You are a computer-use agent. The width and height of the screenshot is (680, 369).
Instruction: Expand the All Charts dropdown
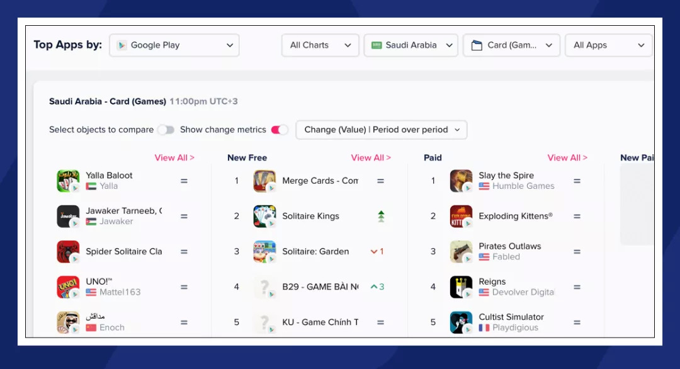pos(320,45)
